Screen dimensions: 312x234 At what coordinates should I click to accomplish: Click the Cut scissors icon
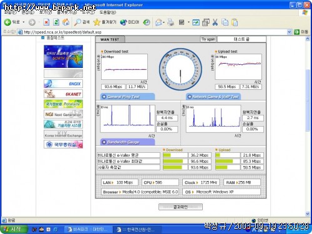(x=215, y=22)
